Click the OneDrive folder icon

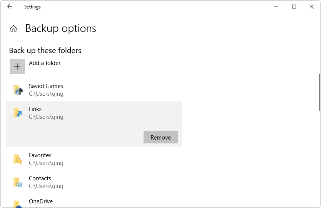click(17, 204)
